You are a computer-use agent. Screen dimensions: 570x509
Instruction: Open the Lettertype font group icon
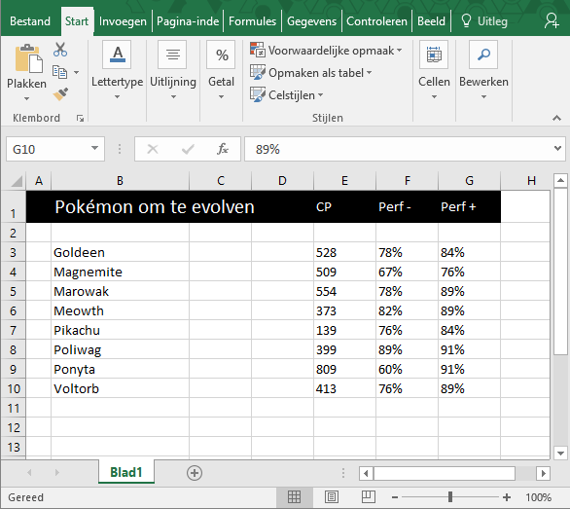point(117,55)
